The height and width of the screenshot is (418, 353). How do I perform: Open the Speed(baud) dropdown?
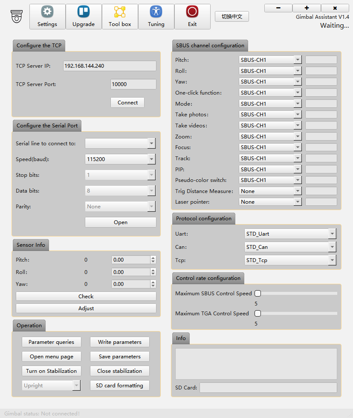[x=151, y=159]
